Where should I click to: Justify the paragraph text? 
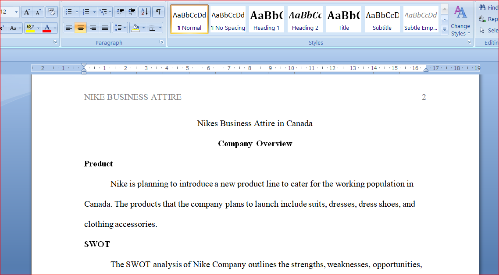[x=105, y=28]
